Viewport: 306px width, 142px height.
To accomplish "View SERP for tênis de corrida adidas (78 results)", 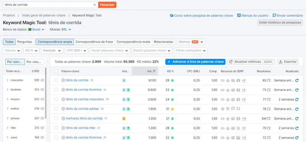I will [269, 109].
